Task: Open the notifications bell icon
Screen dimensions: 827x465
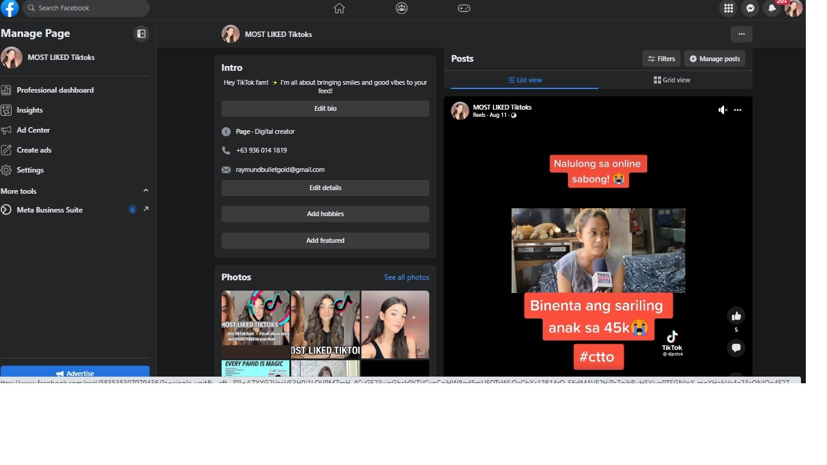Action: tap(772, 8)
